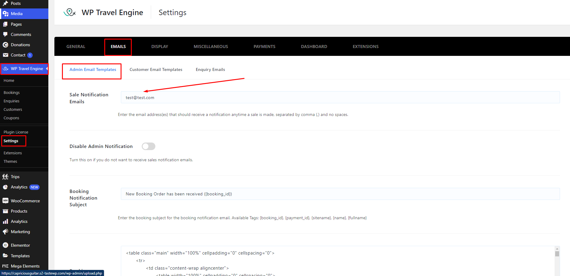Open Contact via the envelope icon
The image size is (570, 276).
click(6, 55)
